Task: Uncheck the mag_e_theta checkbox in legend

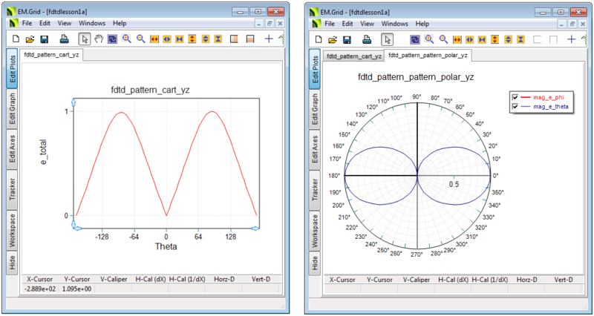Action: tap(516, 108)
